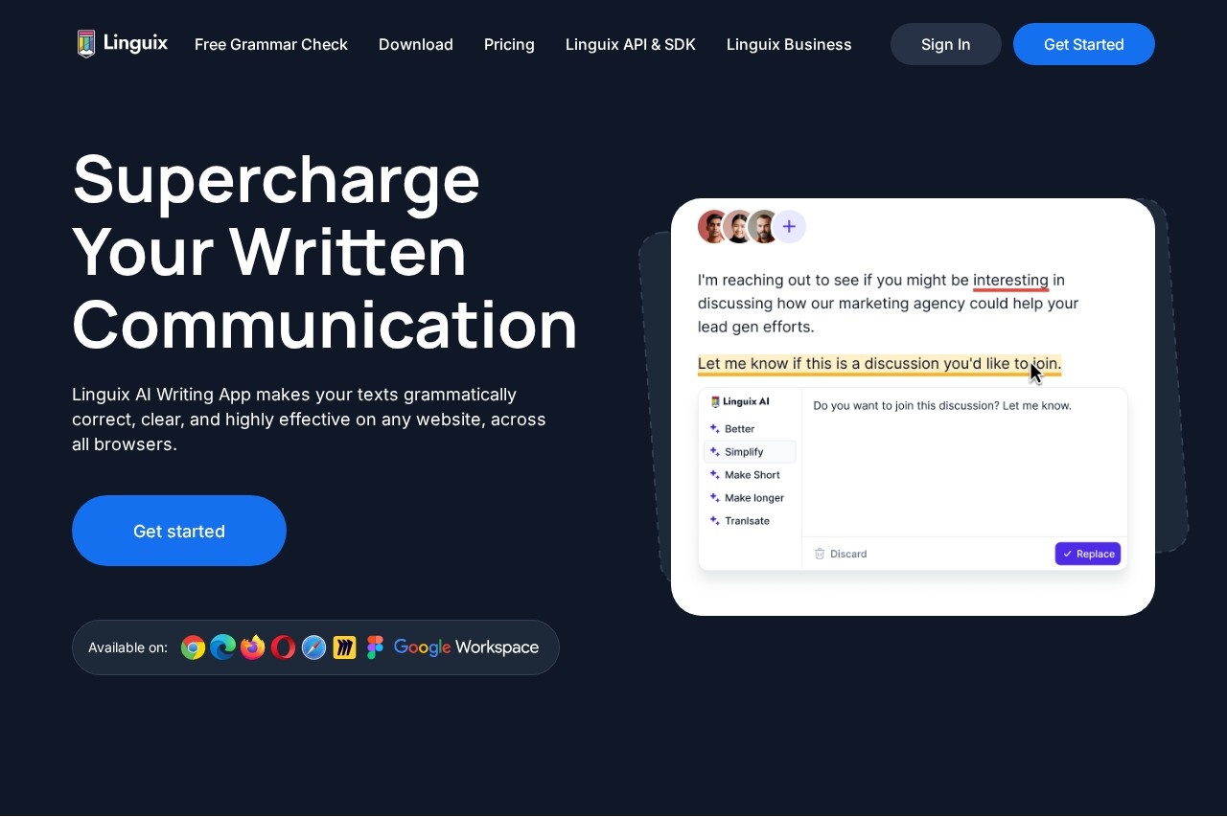
Task: Click the Microsoft Edge browser icon
Action: (x=223, y=648)
